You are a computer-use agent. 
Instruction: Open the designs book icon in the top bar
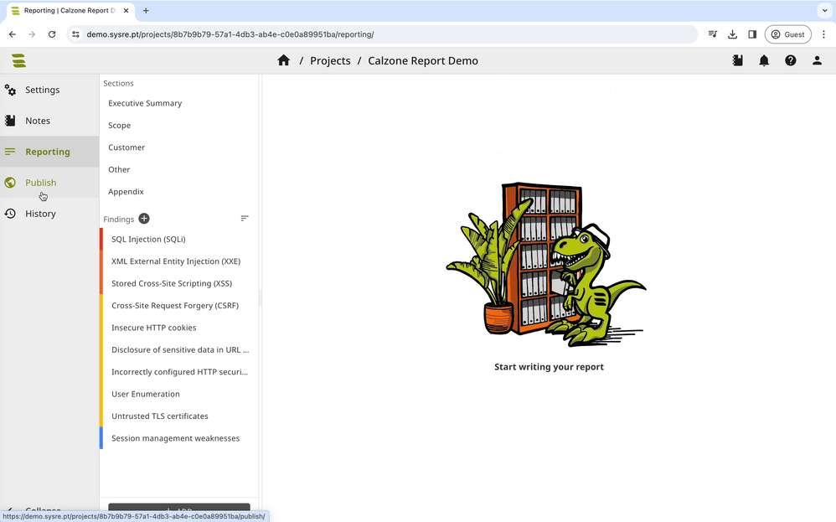[x=738, y=60]
